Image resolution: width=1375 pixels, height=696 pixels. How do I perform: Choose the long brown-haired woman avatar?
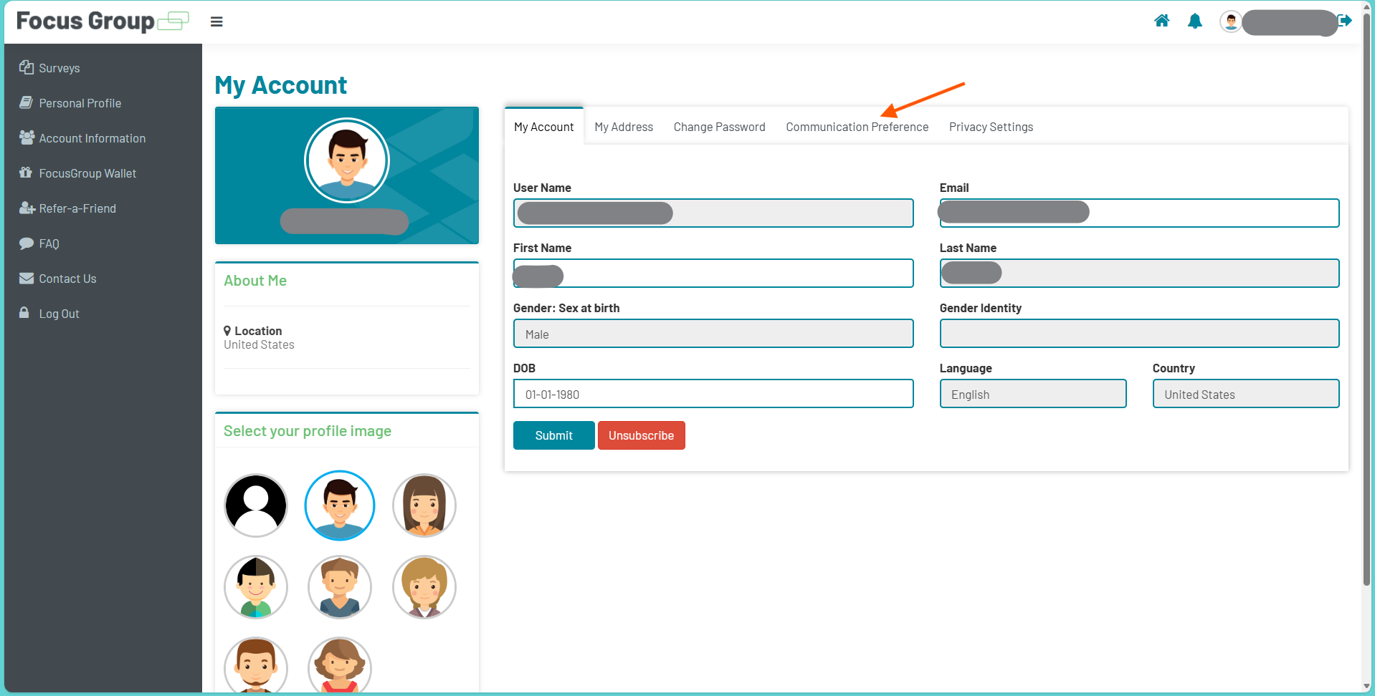pos(424,506)
